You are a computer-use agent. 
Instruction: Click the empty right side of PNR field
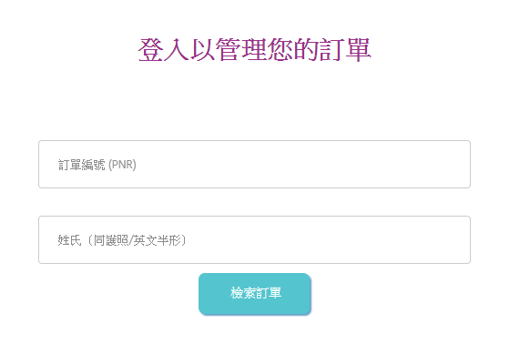pyautogui.click(x=358, y=164)
